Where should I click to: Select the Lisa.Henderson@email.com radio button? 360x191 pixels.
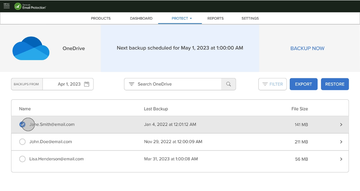23,159
